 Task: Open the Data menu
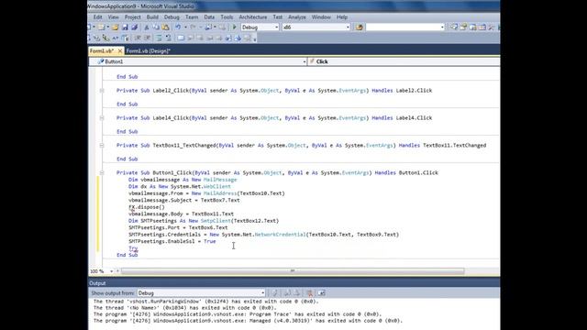point(209,17)
